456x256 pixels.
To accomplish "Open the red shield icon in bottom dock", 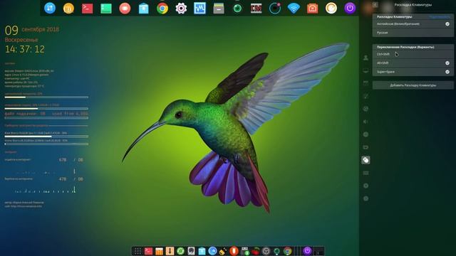I will (x=234, y=251).
